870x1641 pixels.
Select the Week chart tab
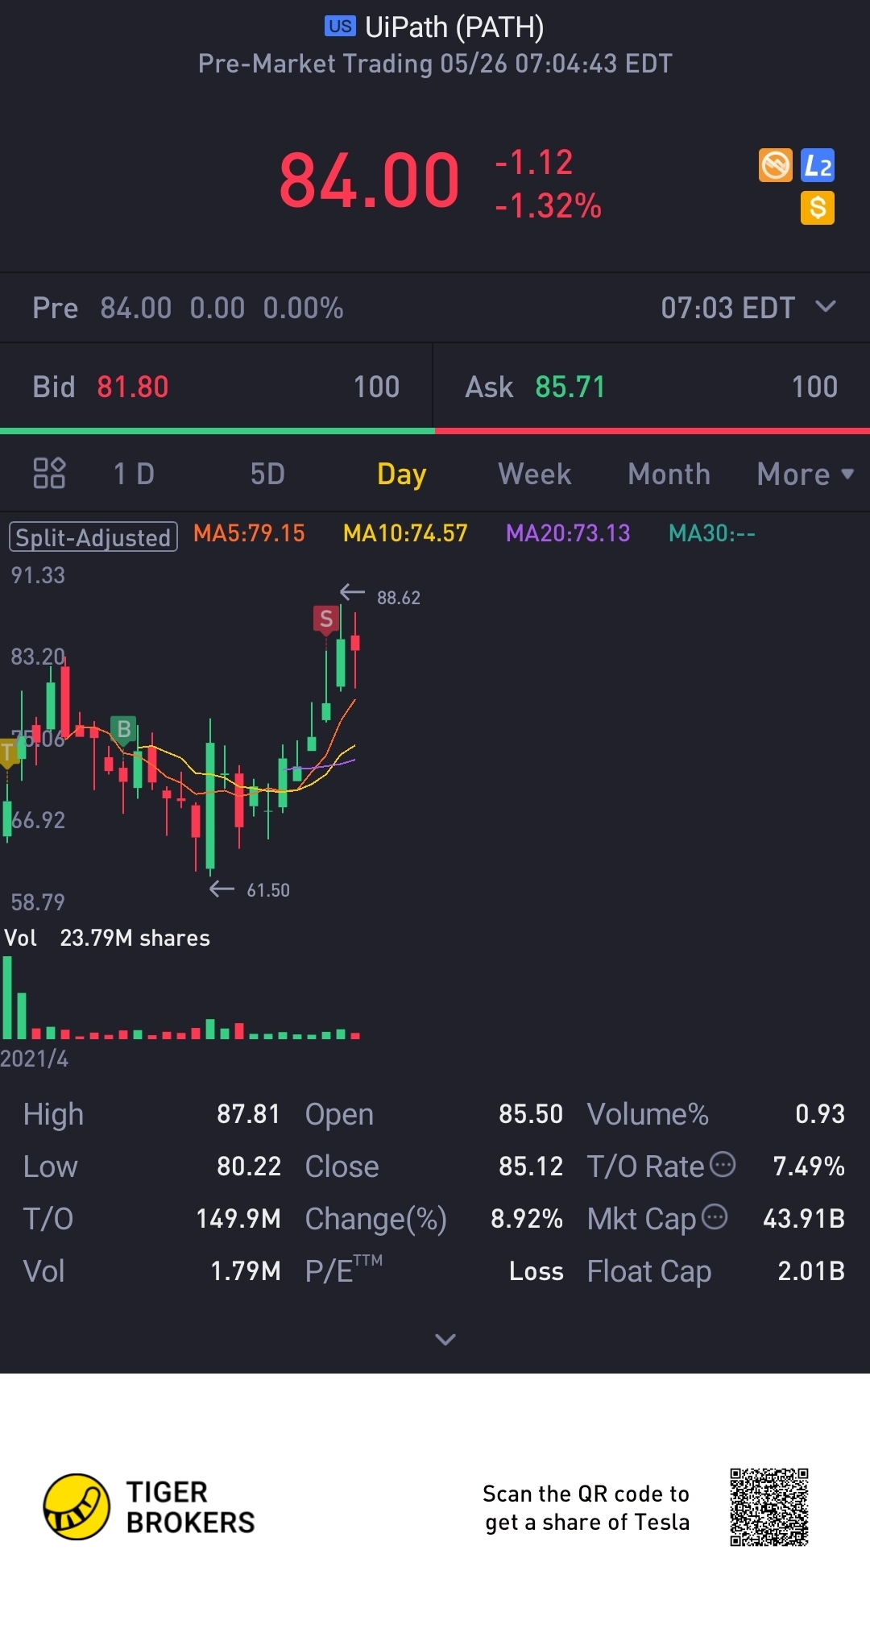535,474
